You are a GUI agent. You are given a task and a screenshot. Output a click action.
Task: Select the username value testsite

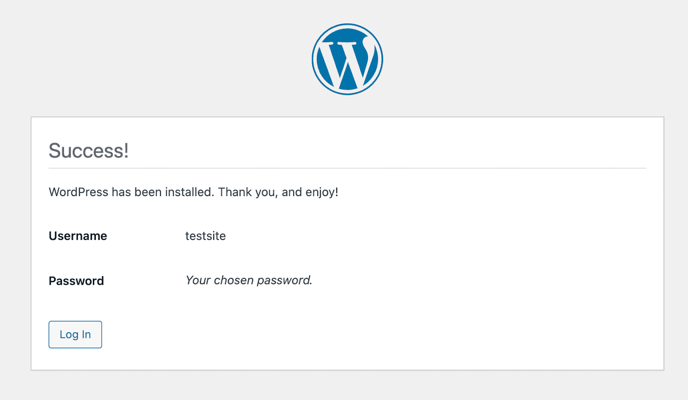click(206, 236)
